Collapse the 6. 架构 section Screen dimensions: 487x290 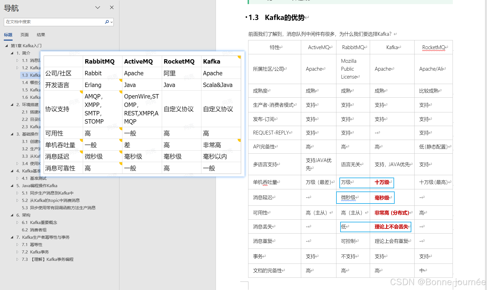click(12, 215)
